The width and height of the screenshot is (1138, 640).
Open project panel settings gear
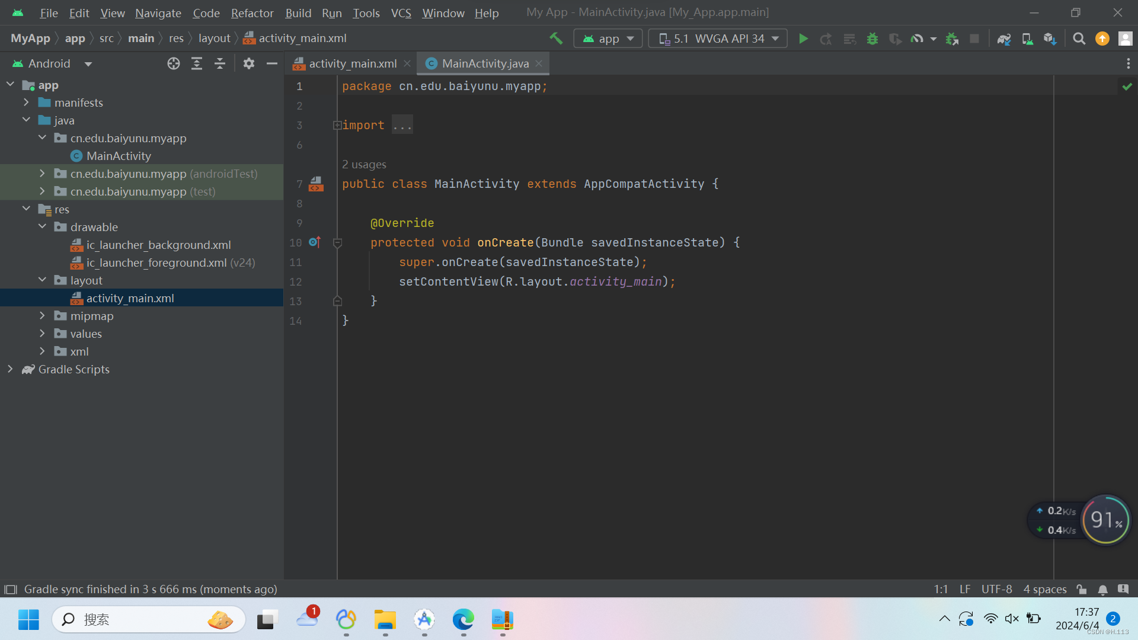point(249,64)
